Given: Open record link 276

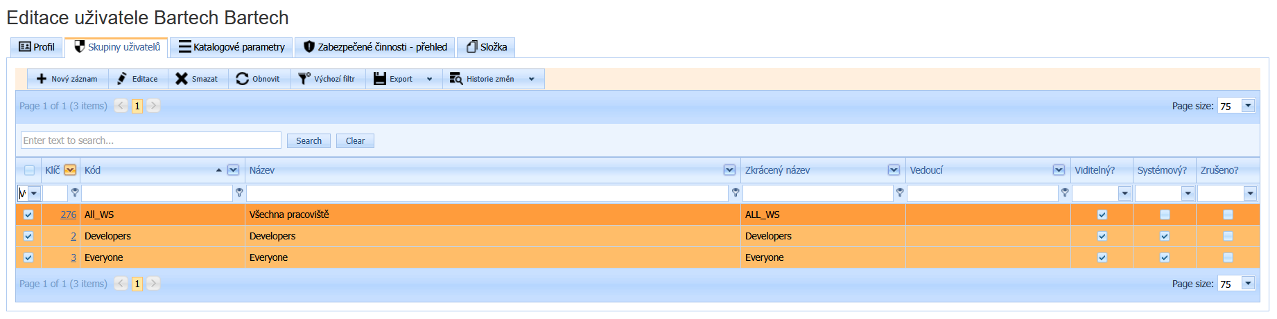Looking at the screenshot, I should [x=68, y=215].
